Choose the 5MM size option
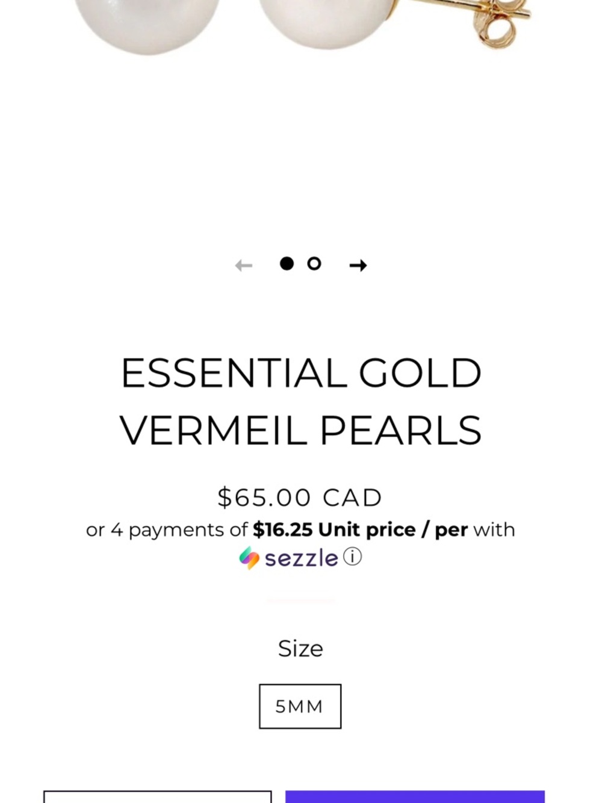This screenshot has height=803, width=602. tap(300, 706)
